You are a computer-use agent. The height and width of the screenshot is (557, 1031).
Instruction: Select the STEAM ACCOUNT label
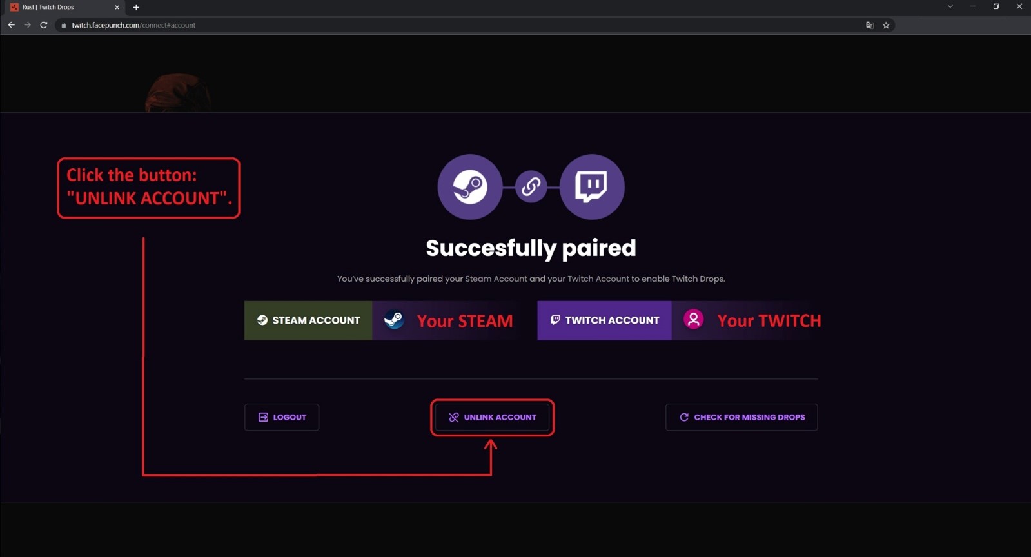point(308,320)
